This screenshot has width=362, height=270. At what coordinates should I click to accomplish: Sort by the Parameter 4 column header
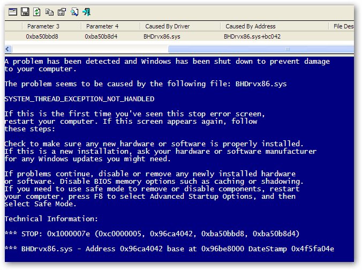point(111,26)
